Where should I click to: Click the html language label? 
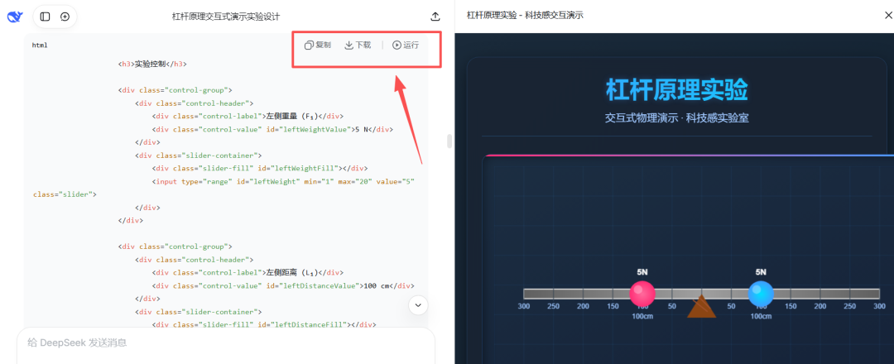[x=40, y=45]
